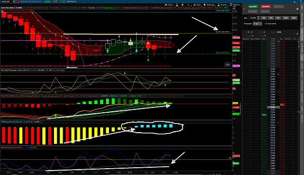Click the AUD/USD symbol input field
The image size is (304, 175).
coord(6,1)
